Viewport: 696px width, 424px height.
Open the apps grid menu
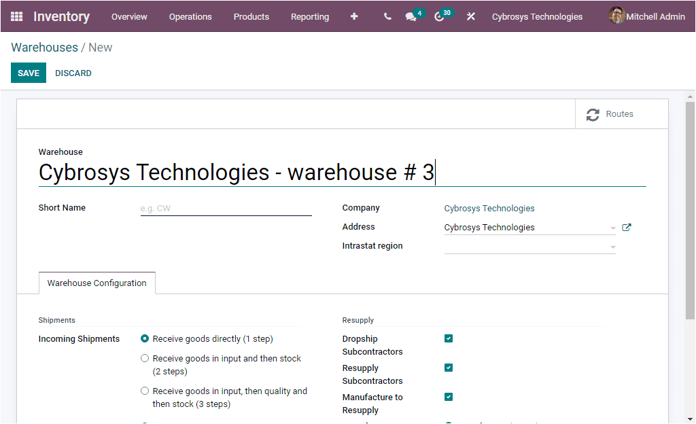pyautogui.click(x=16, y=16)
